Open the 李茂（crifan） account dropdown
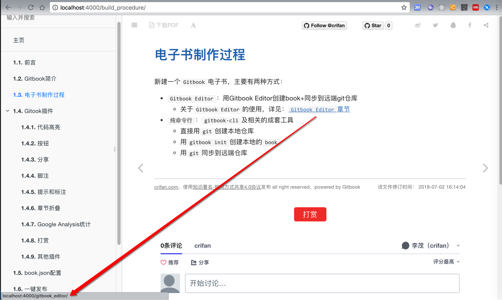The width and height of the screenshot is (502, 300). coord(431,246)
